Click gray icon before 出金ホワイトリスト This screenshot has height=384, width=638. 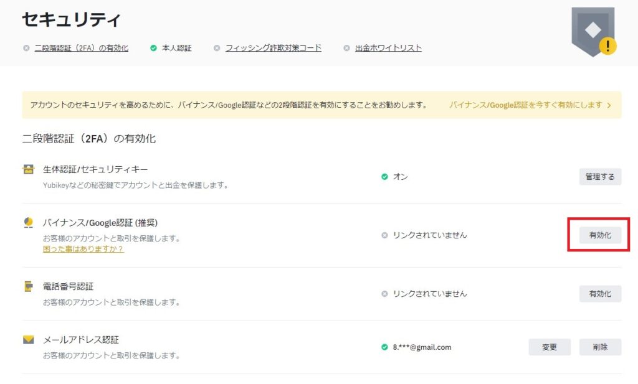pos(346,48)
